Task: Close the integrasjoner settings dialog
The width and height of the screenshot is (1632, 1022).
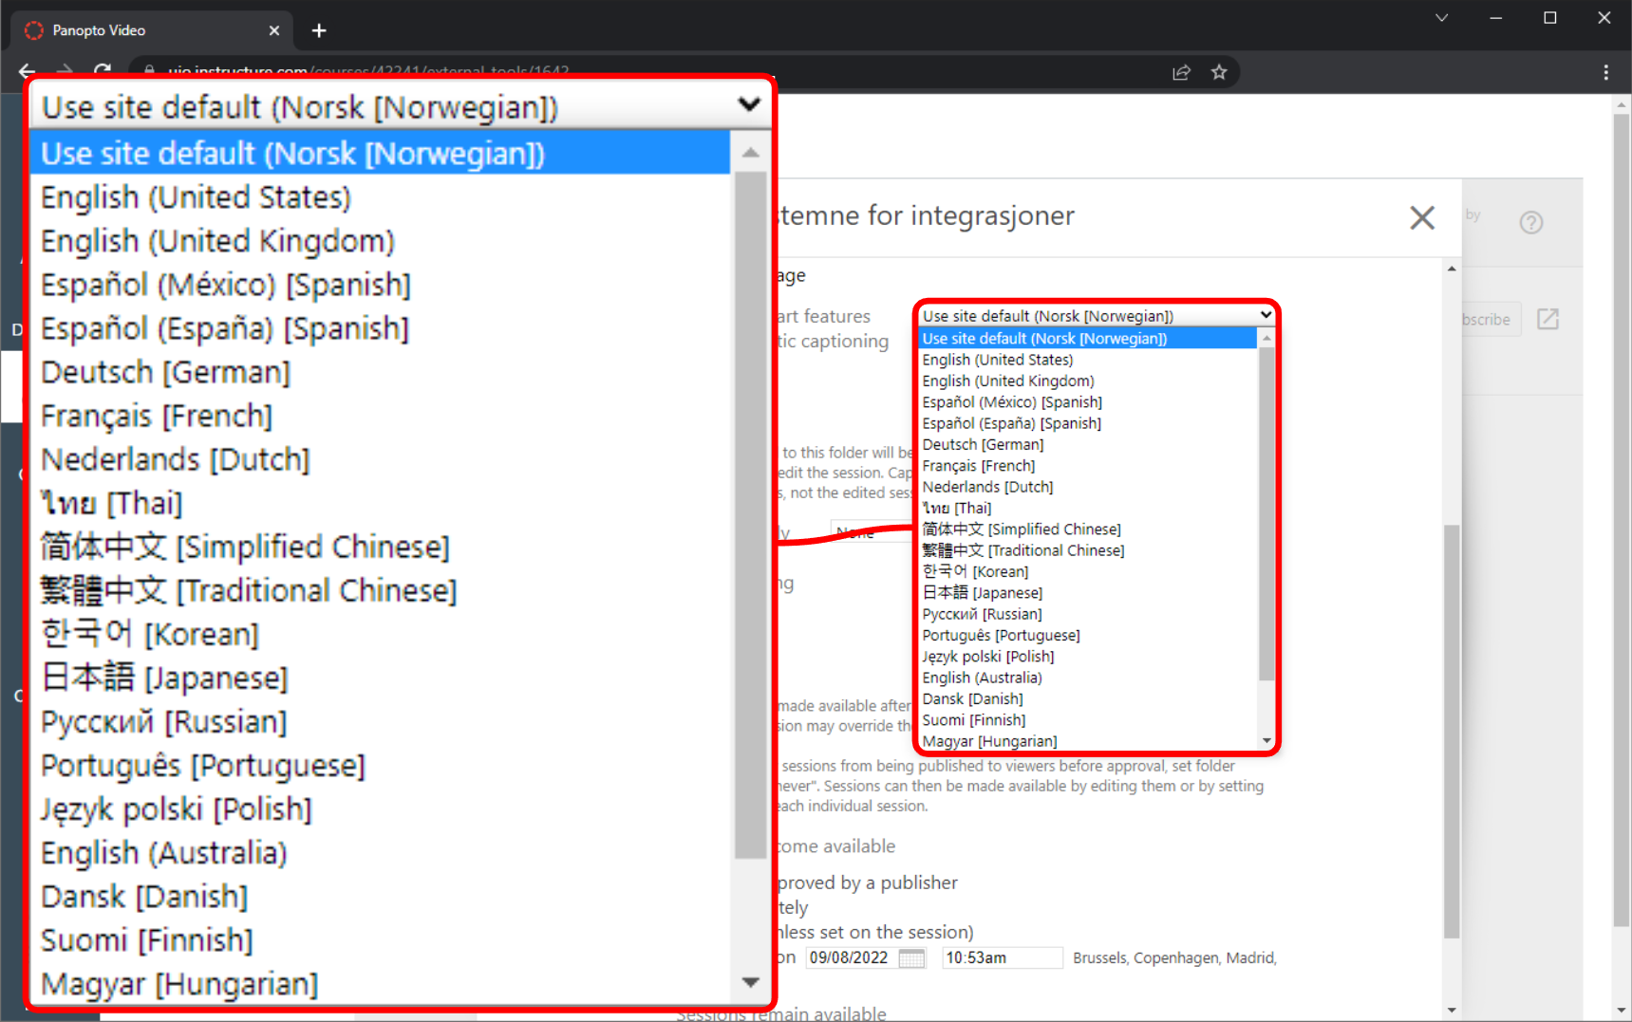Action: pyautogui.click(x=1421, y=217)
